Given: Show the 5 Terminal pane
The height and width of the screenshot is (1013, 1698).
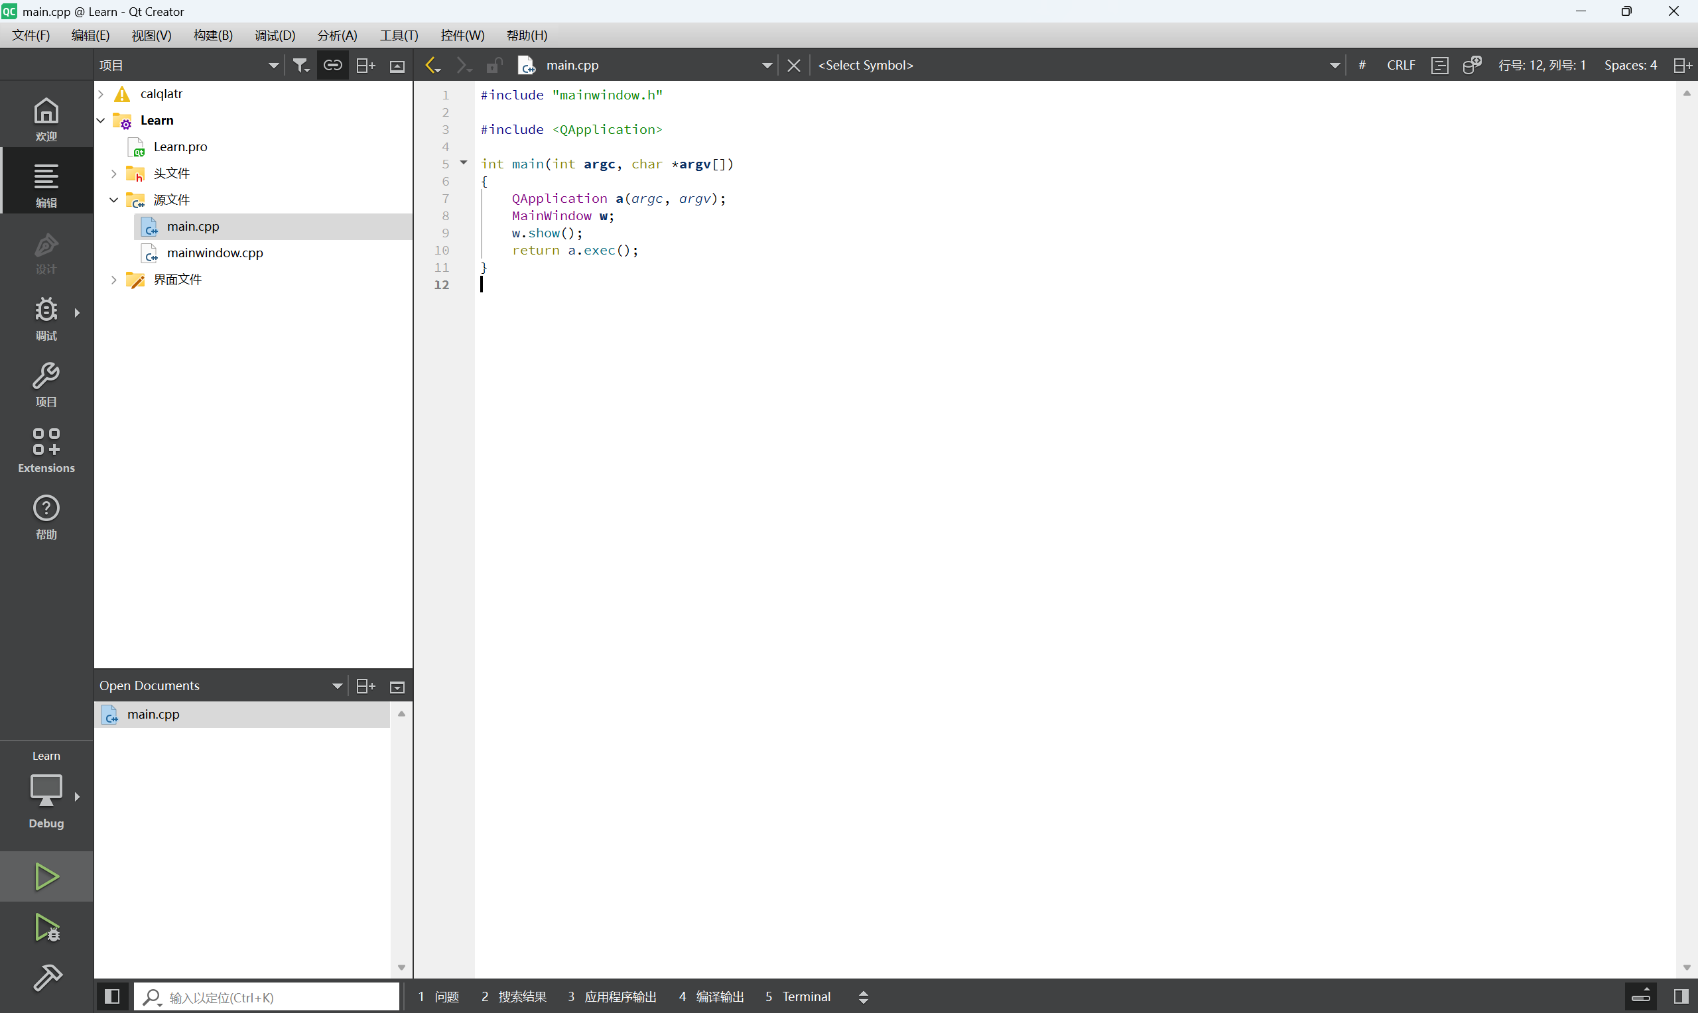Looking at the screenshot, I should tap(797, 996).
